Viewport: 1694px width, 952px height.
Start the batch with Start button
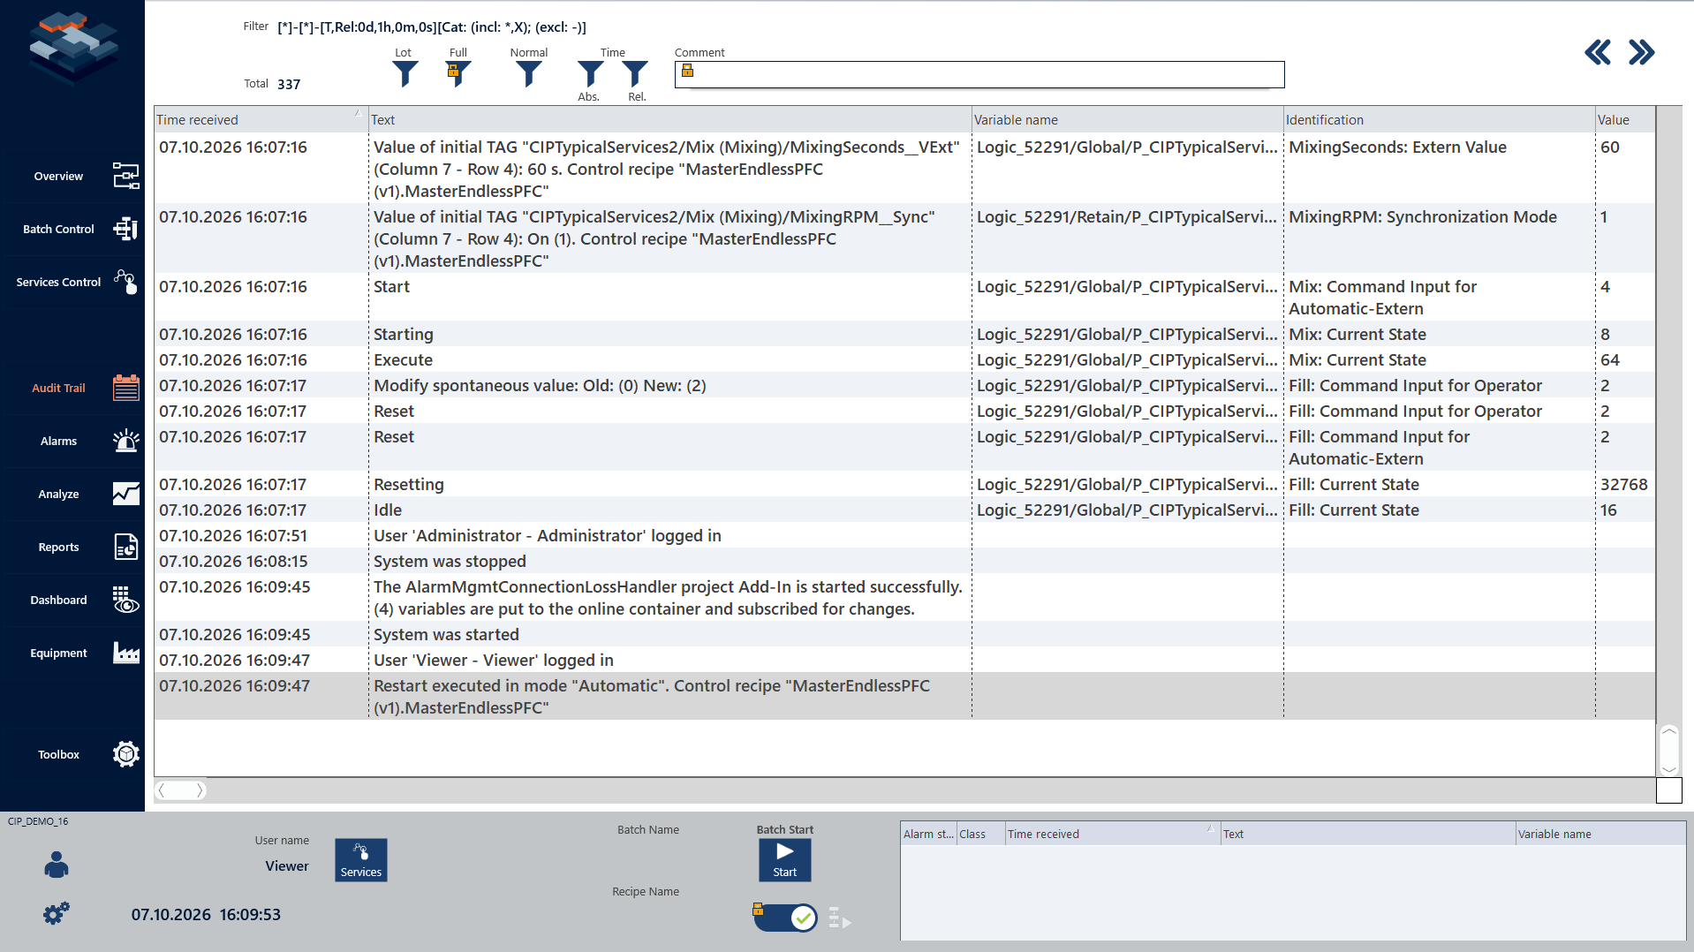(784, 859)
